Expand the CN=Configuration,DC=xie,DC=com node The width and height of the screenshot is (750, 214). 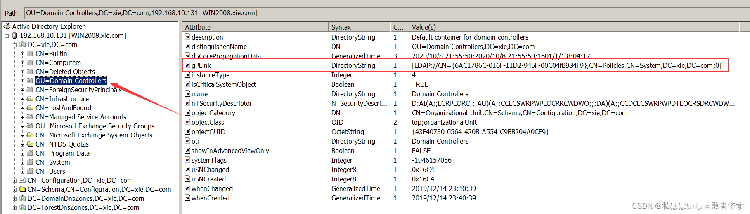tap(14, 181)
